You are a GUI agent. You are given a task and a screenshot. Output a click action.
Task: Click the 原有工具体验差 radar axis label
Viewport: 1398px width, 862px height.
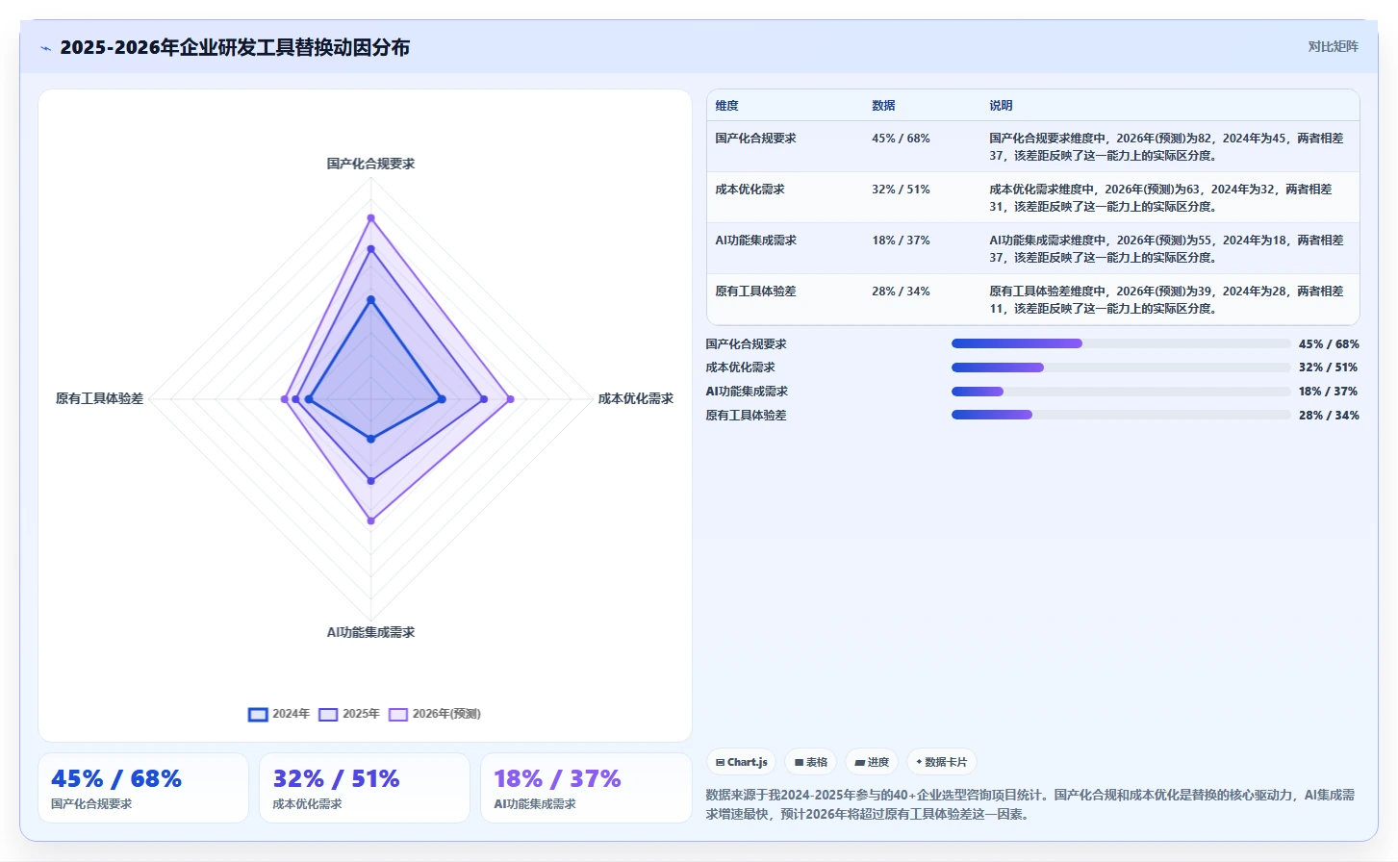(99, 398)
